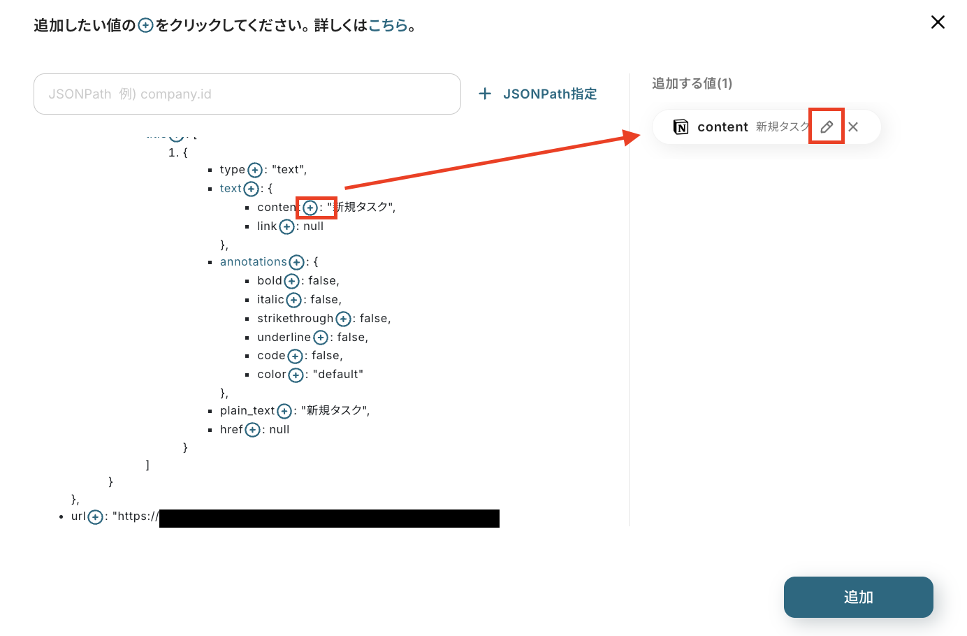Add the "content" value via its plus icon
The width and height of the screenshot is (967, 636).
310,208
